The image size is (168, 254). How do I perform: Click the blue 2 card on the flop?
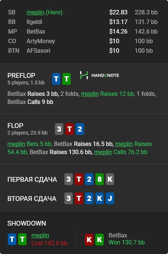(80, 129)
